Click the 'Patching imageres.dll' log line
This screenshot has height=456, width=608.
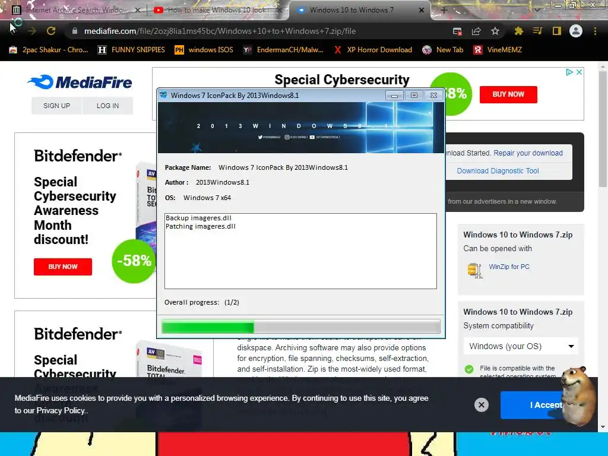(x=201, y=226)
